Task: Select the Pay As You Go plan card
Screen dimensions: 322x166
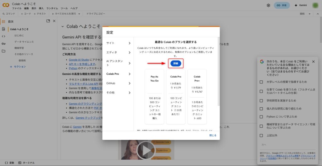Action: [154, 97]
